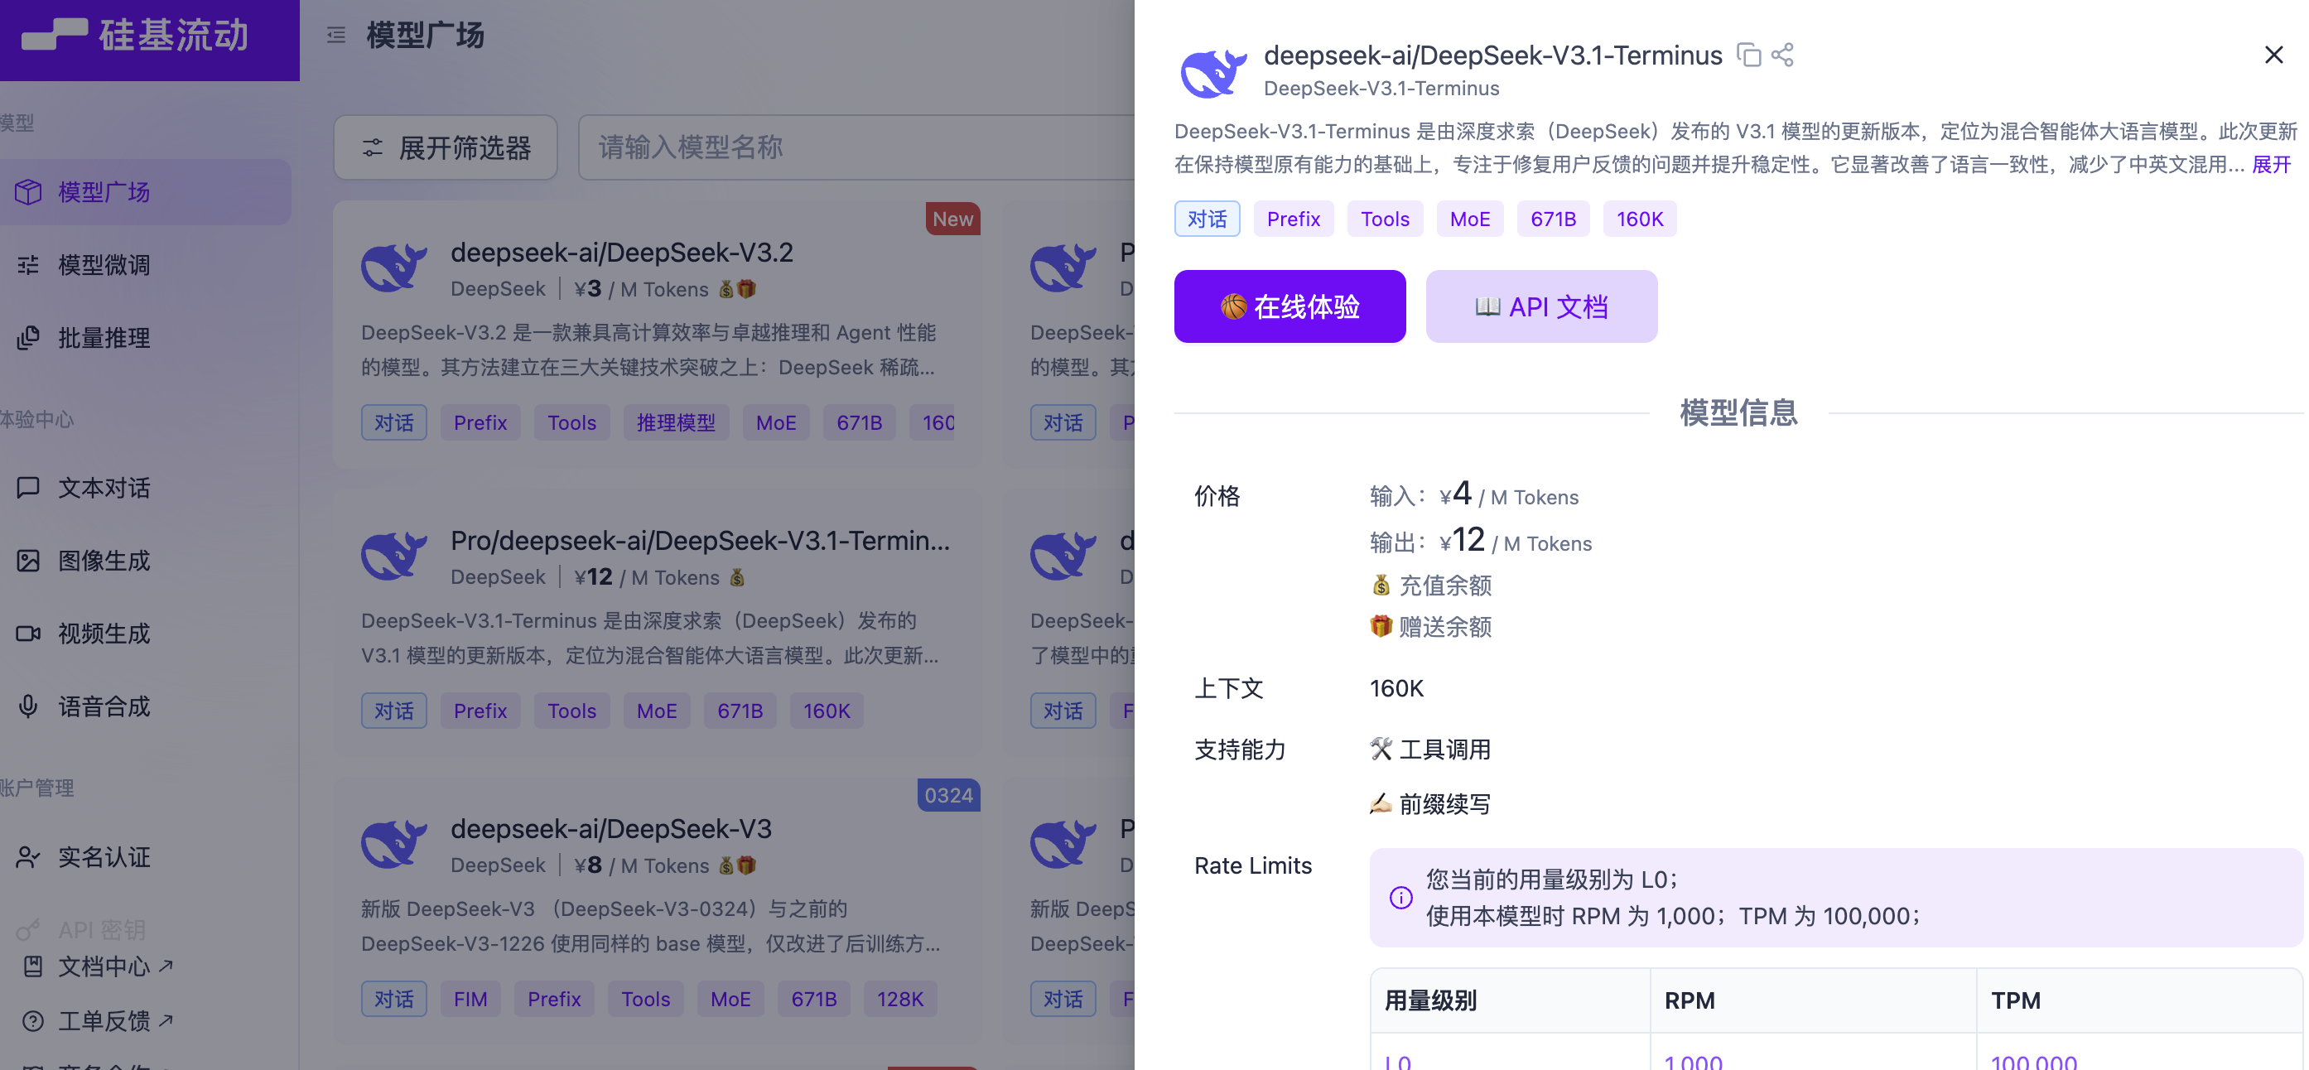Click the 对话 tag in detail panel

[x=1207, y=219]
